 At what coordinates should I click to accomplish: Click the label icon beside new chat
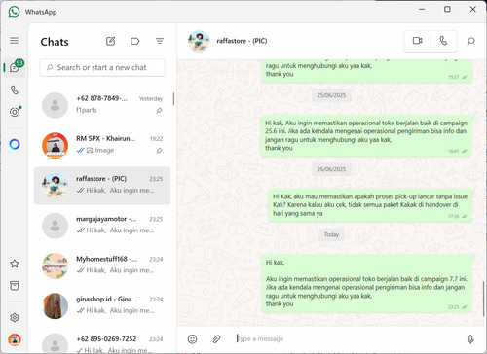(x=134, y=41)
